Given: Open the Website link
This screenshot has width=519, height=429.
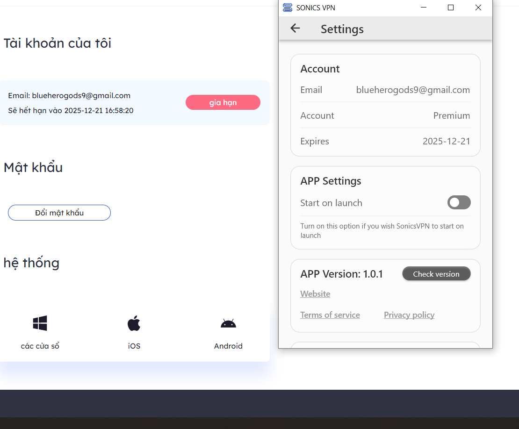Looking at the screenshot, I should click(x=315, y=294).
